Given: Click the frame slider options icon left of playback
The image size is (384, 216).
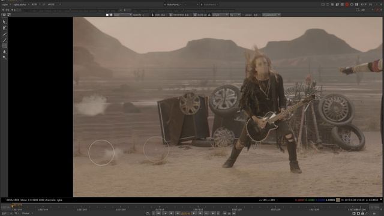Looking at the screenshot, I should coord(148,214).
